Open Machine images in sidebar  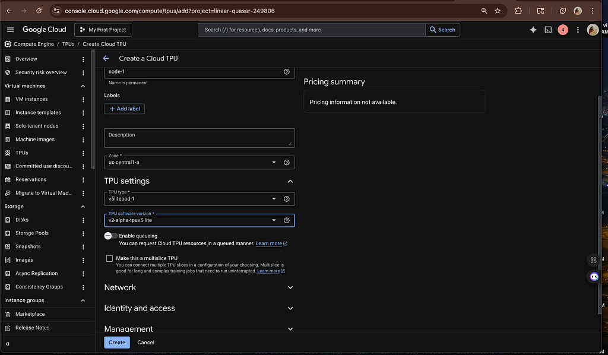pyautogui.click(x=35, y=140)
